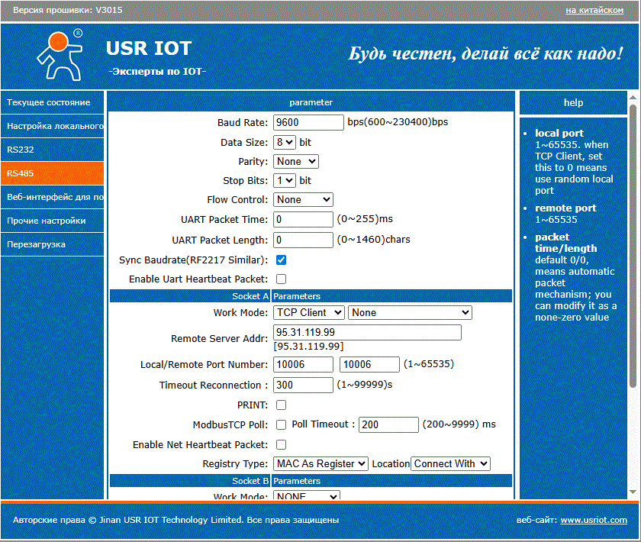Select Socket A Work Mode TCP Client dropdown
Viewport: 641px width, 542px height.
[x=309, y=312]
